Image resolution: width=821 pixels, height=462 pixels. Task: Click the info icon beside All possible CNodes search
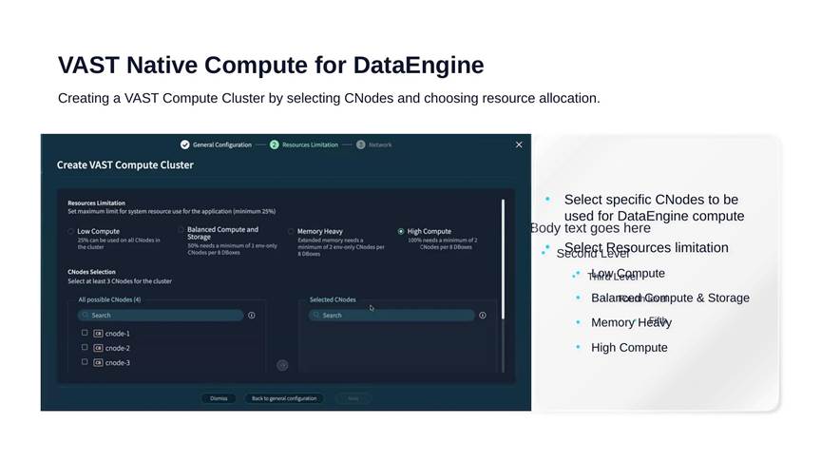[x=251, y=316]
